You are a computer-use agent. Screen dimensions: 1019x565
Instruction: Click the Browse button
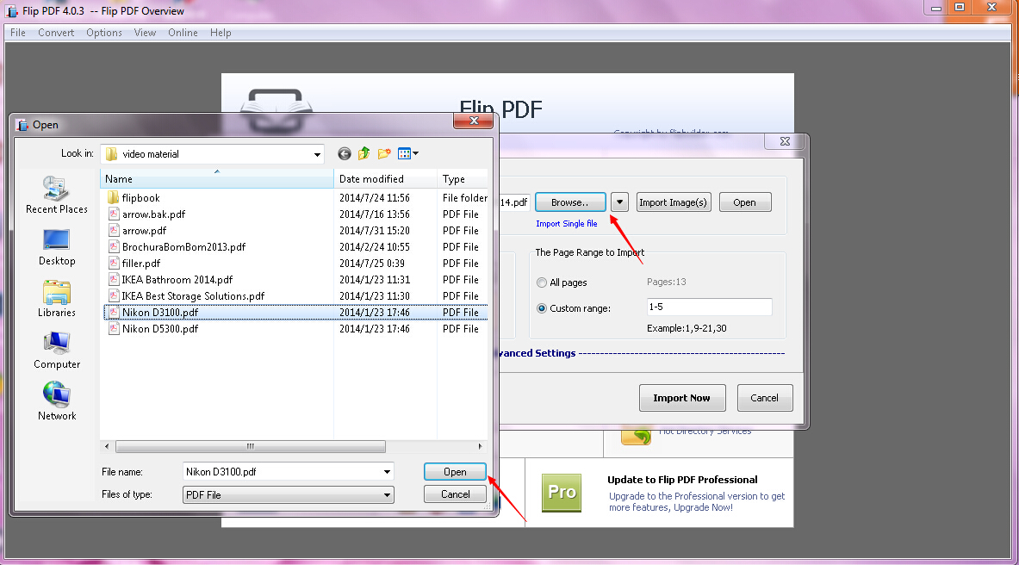(570, 202)
